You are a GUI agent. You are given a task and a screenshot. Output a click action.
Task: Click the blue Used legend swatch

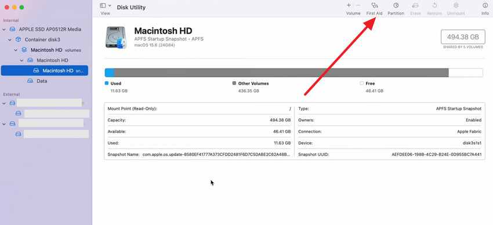(107, 84)
